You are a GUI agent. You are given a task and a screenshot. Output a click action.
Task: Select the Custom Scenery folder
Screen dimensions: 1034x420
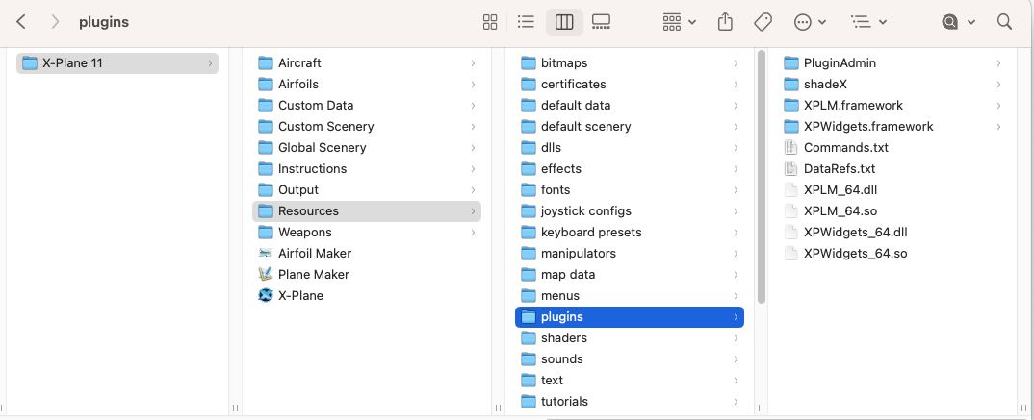pos(368,127)
